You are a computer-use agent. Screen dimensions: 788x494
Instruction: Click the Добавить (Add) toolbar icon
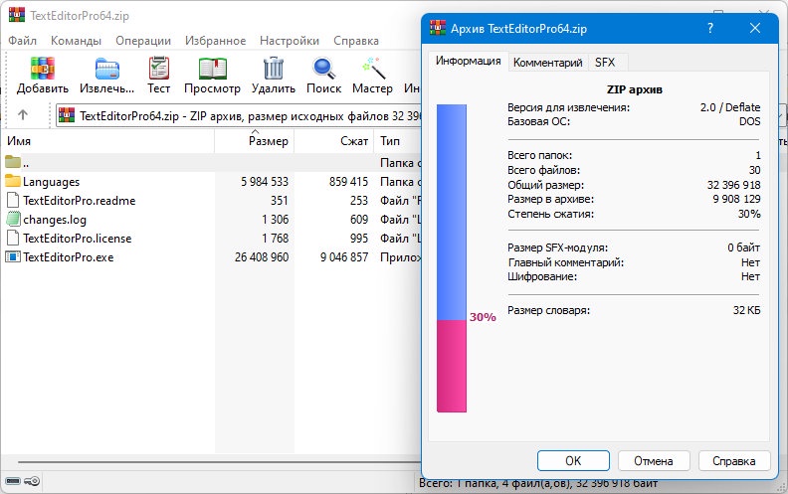(x=42, y=69)
